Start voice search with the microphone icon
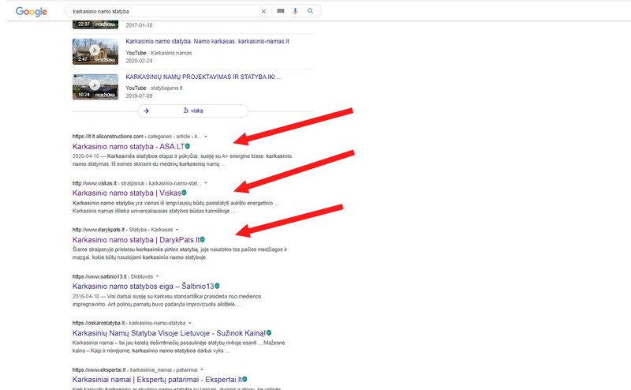The image size is (631, 390). [295, 11]
